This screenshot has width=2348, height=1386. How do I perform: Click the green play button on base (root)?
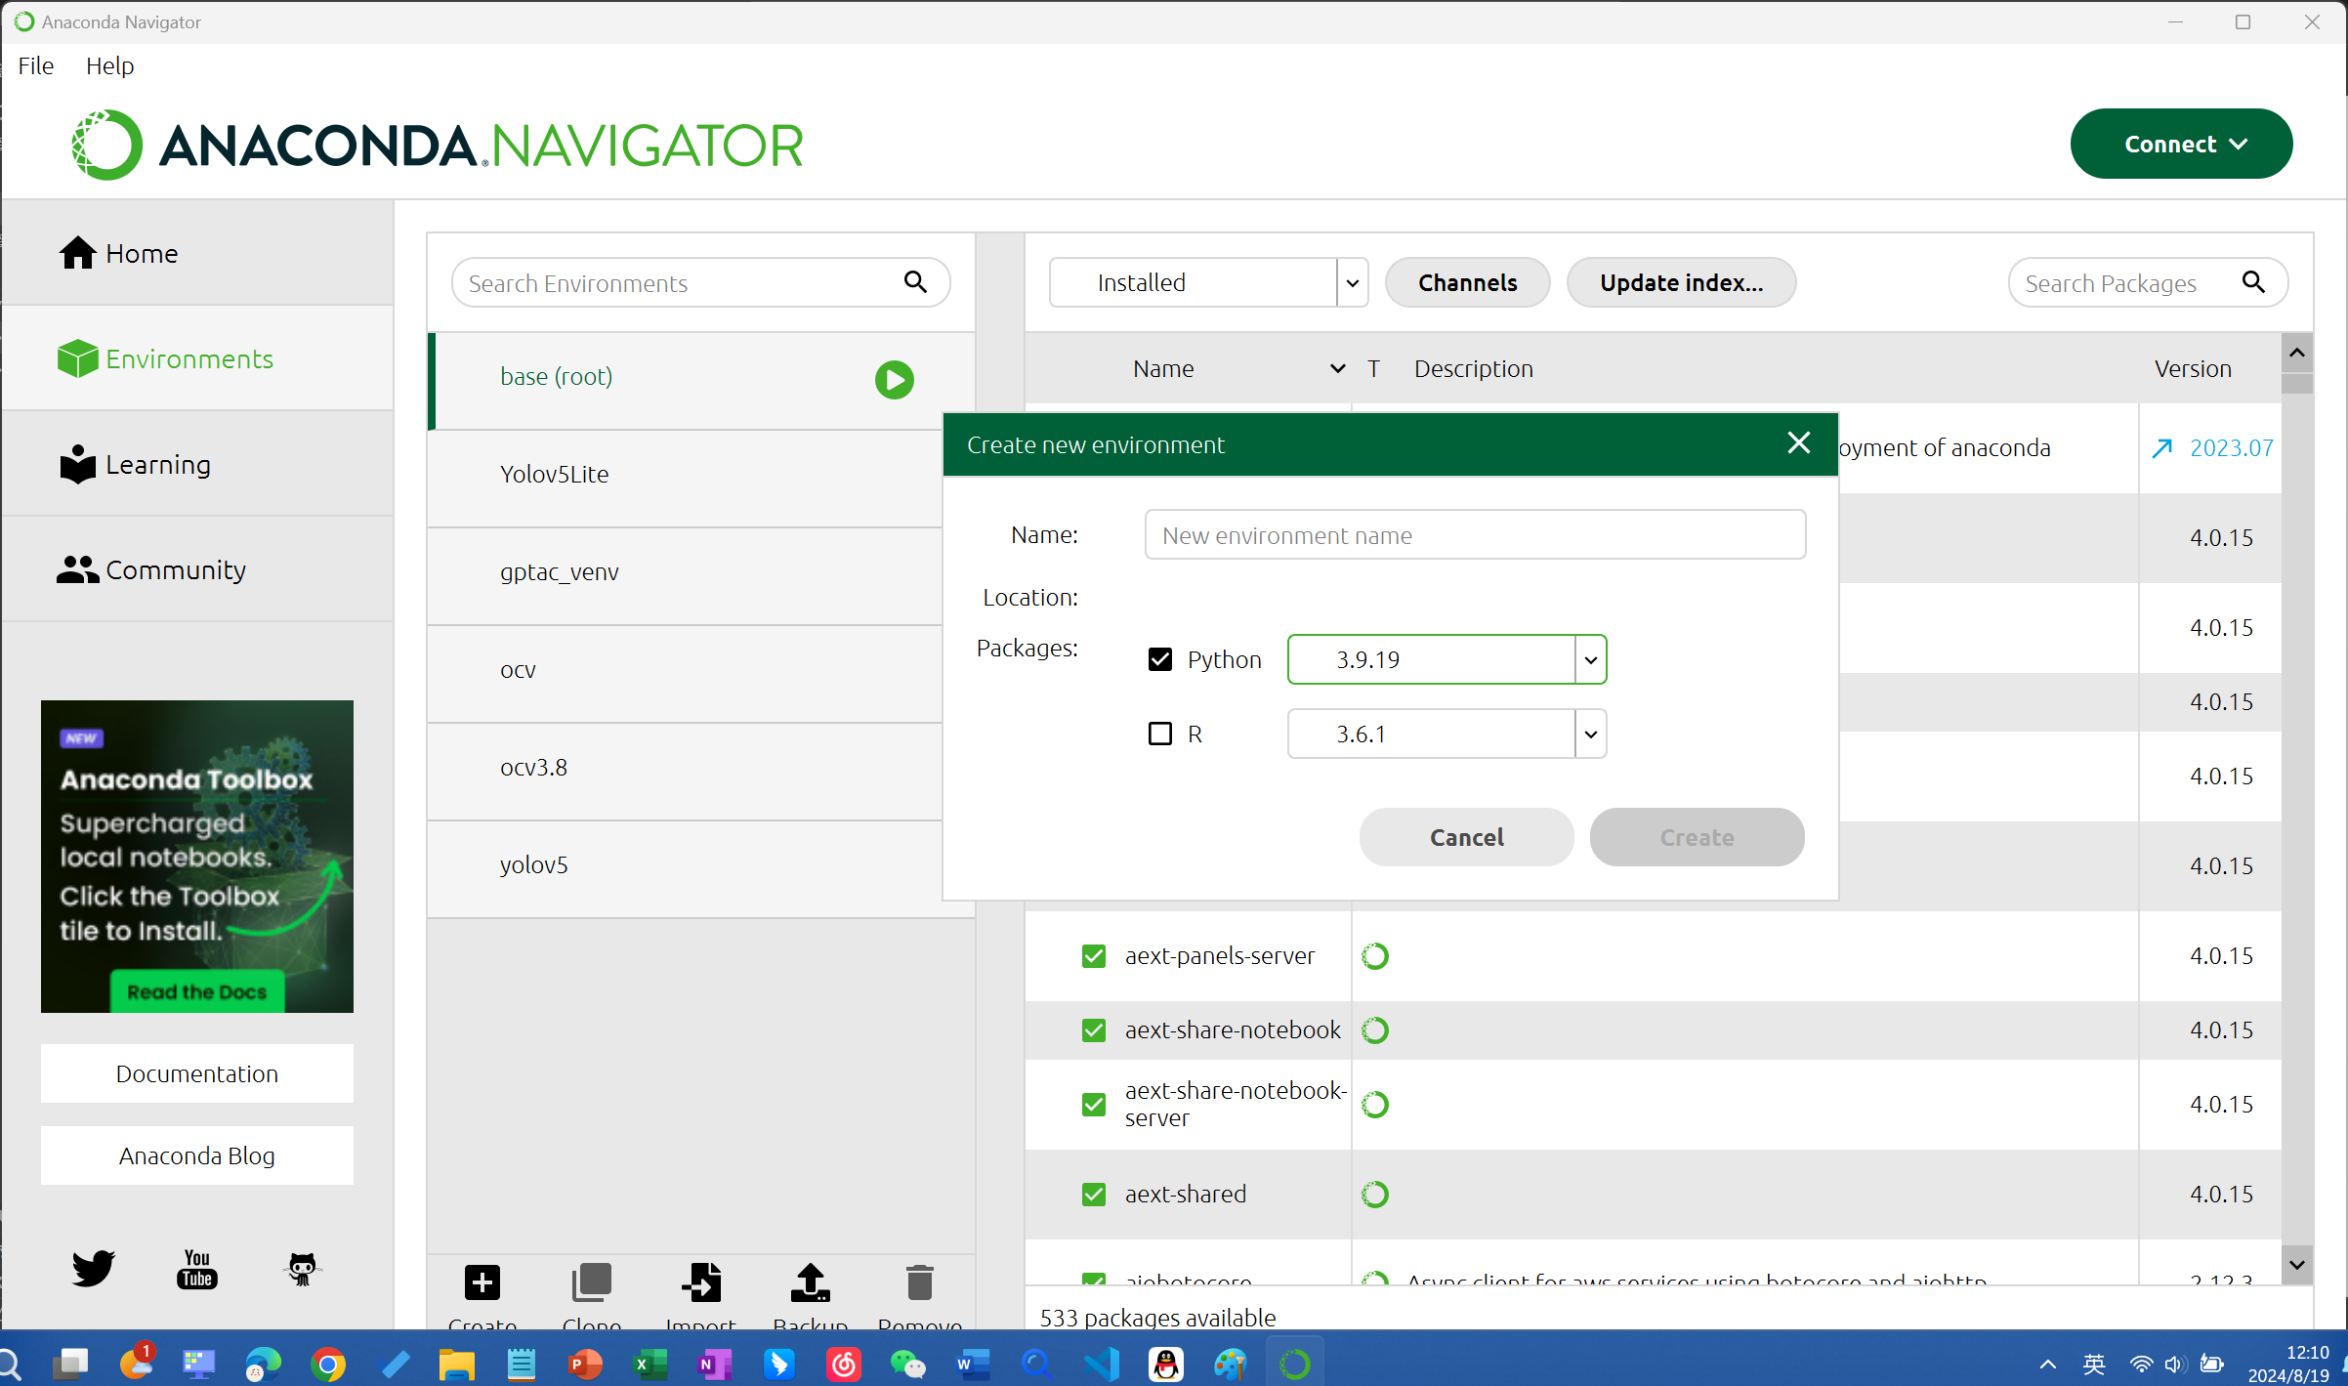point(894,380)
